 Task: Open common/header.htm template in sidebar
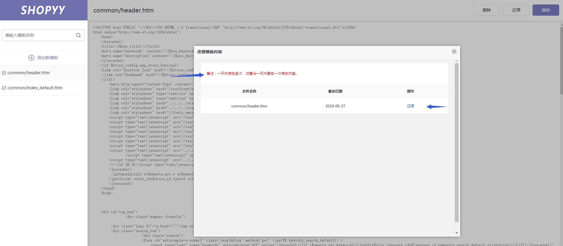29,73
